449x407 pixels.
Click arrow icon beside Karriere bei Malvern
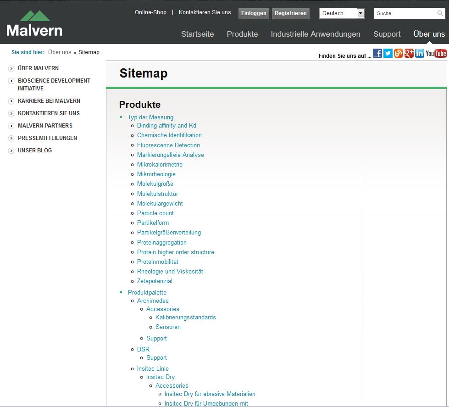(11, 101)
